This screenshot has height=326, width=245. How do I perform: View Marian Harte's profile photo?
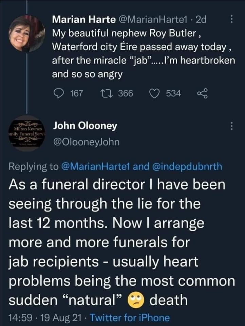point(27,34)
